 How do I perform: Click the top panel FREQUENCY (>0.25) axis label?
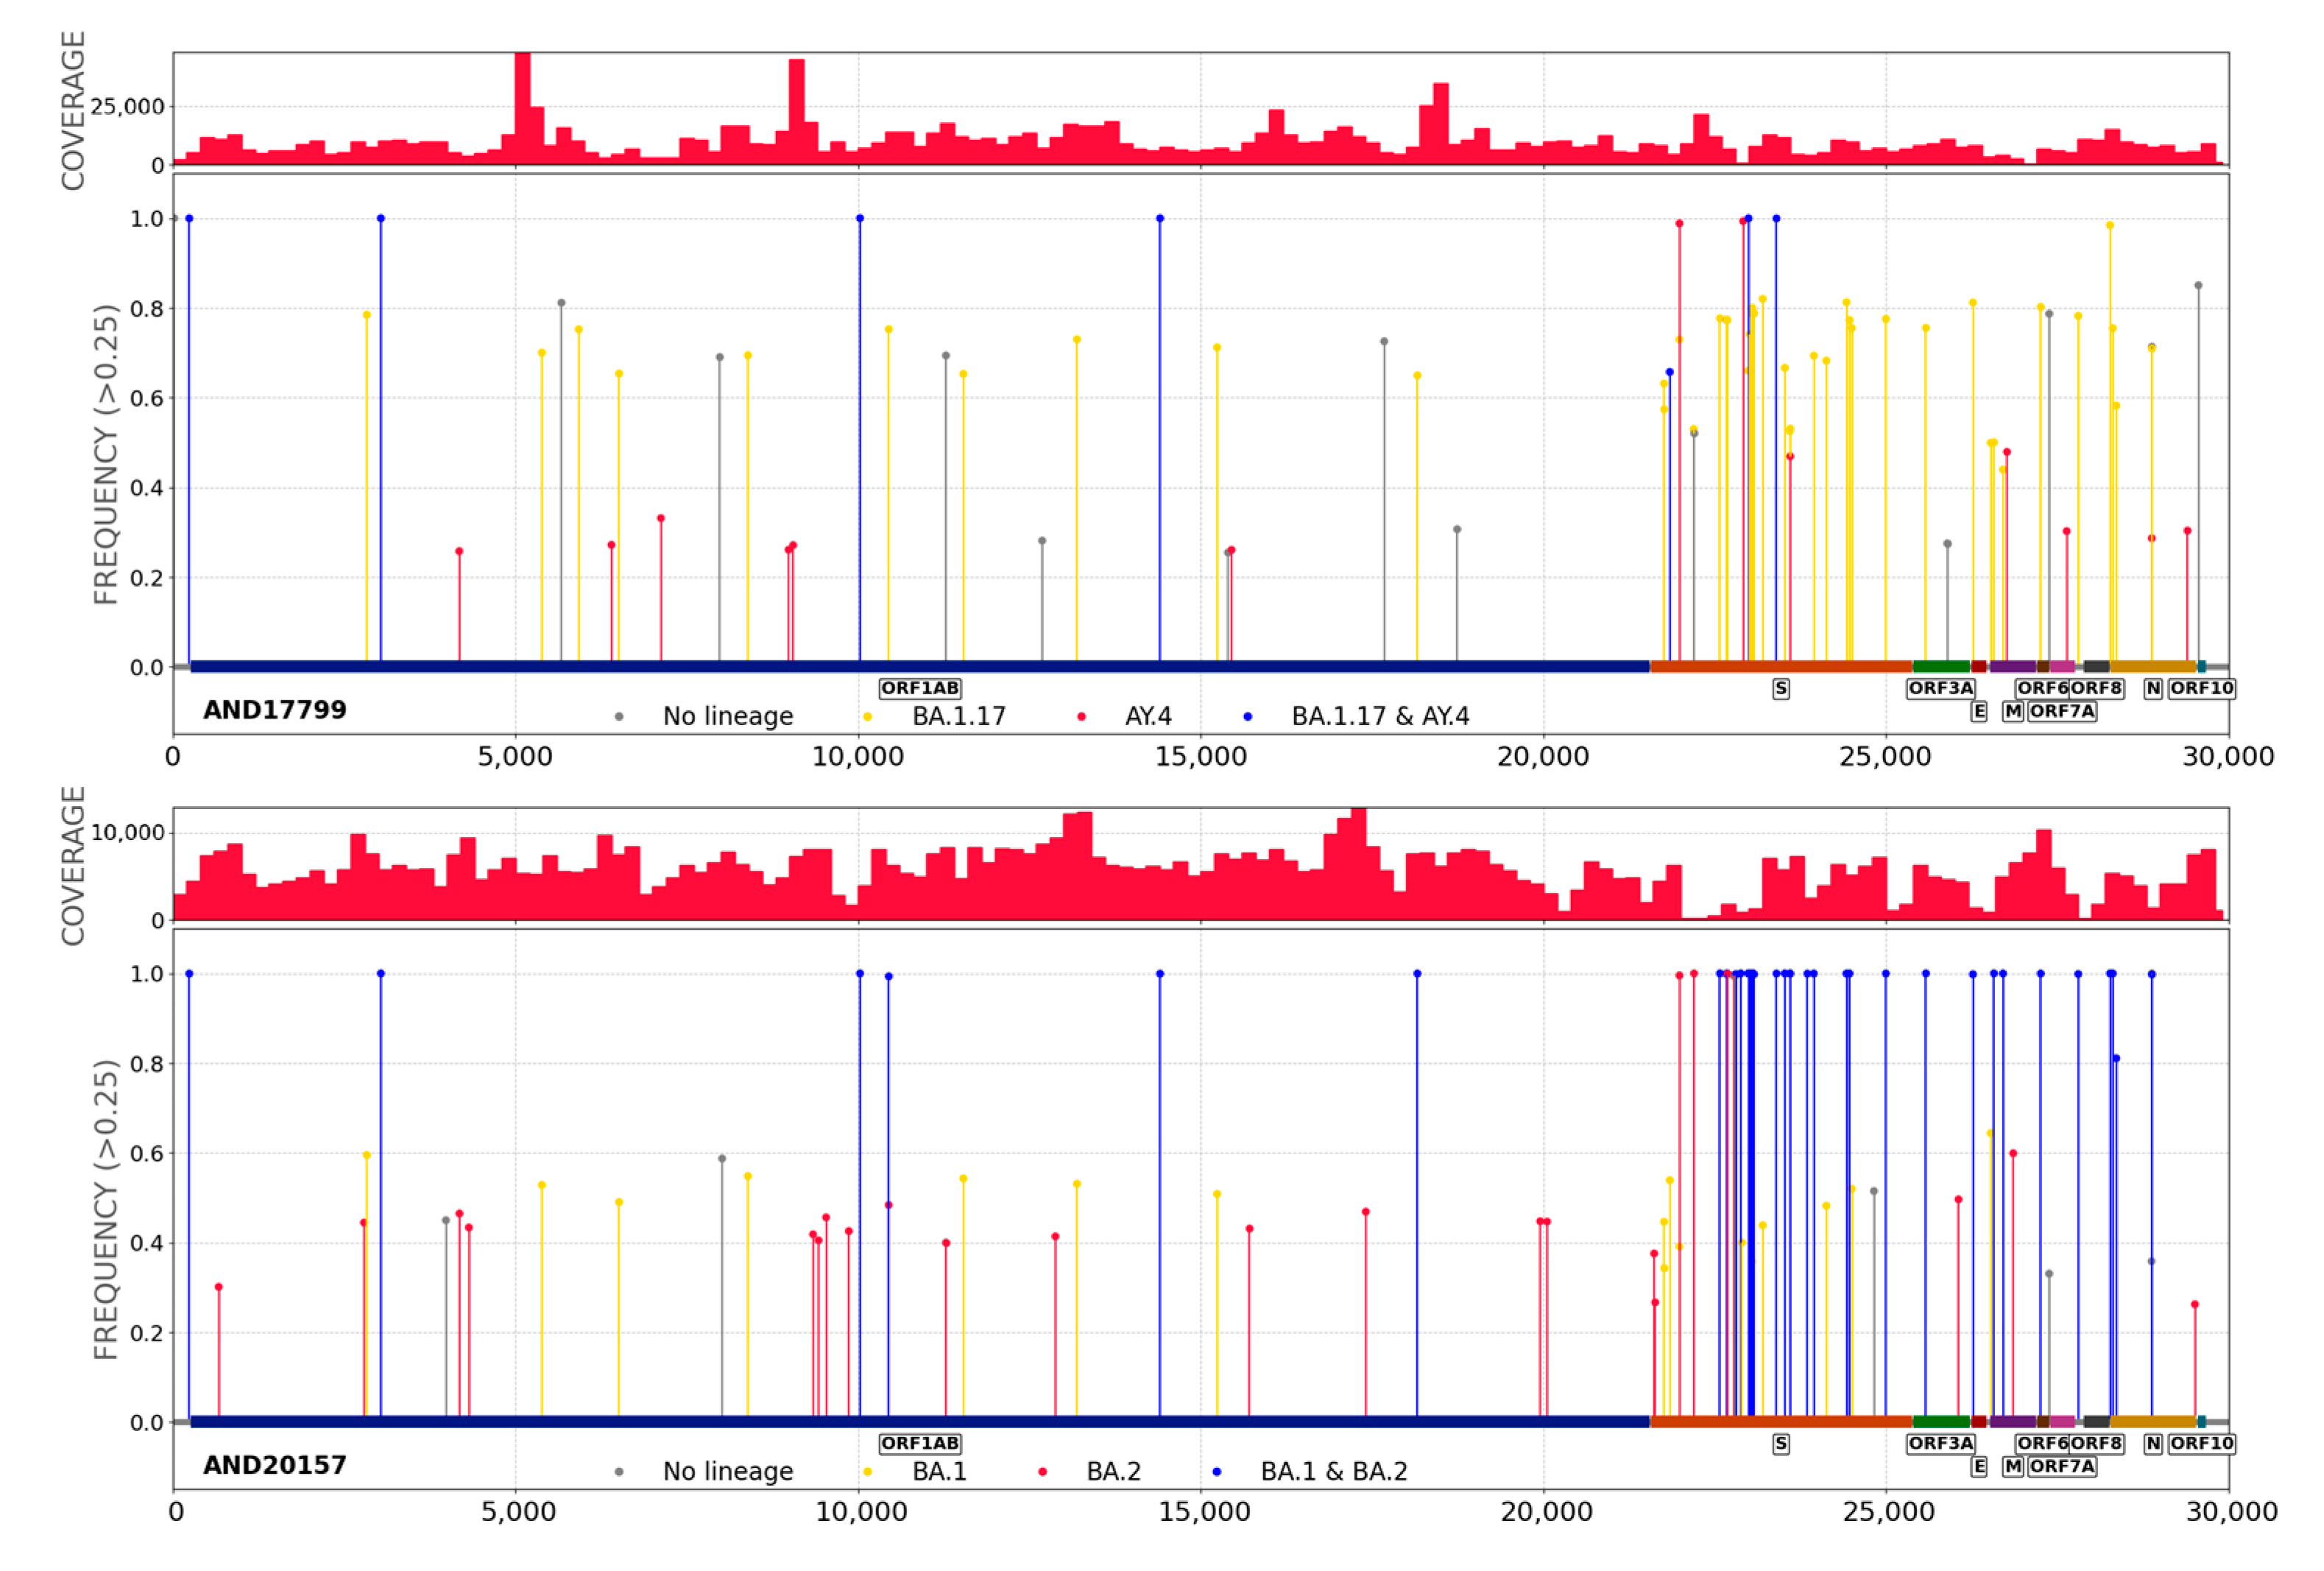click(106, 454)
